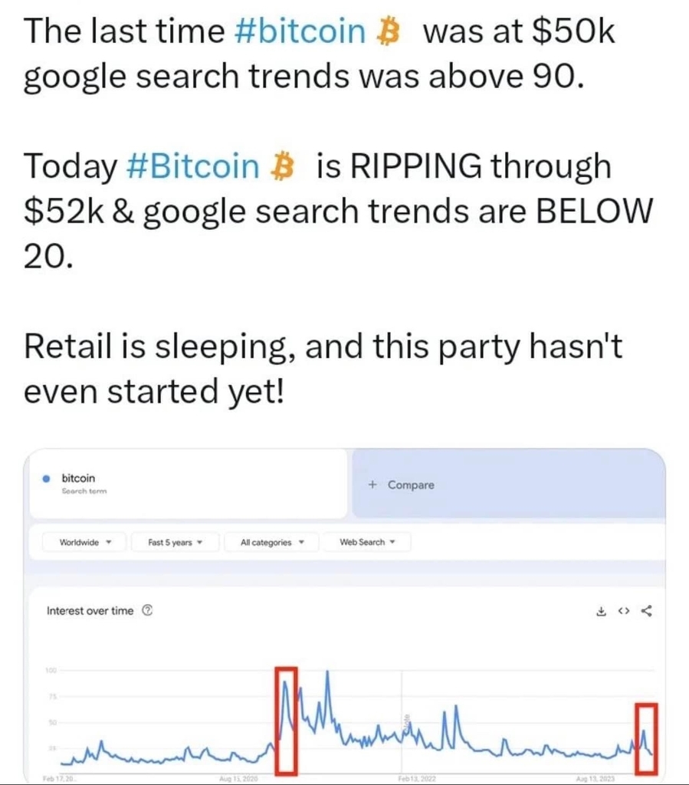Click the blue dot beside bitcoin search term
This screenshot has height=785, width=689.
click(x=47, y=478)
